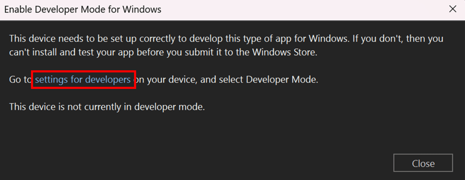Viewport: 465px width, 180px height.
Task: Select the highlighted developer settings hyperlink
Action: click(x=83, y=79)
